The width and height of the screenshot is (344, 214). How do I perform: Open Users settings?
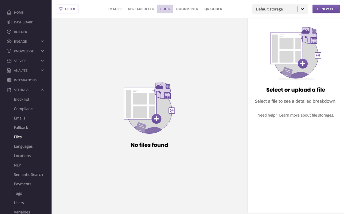[x=19, y=203]
